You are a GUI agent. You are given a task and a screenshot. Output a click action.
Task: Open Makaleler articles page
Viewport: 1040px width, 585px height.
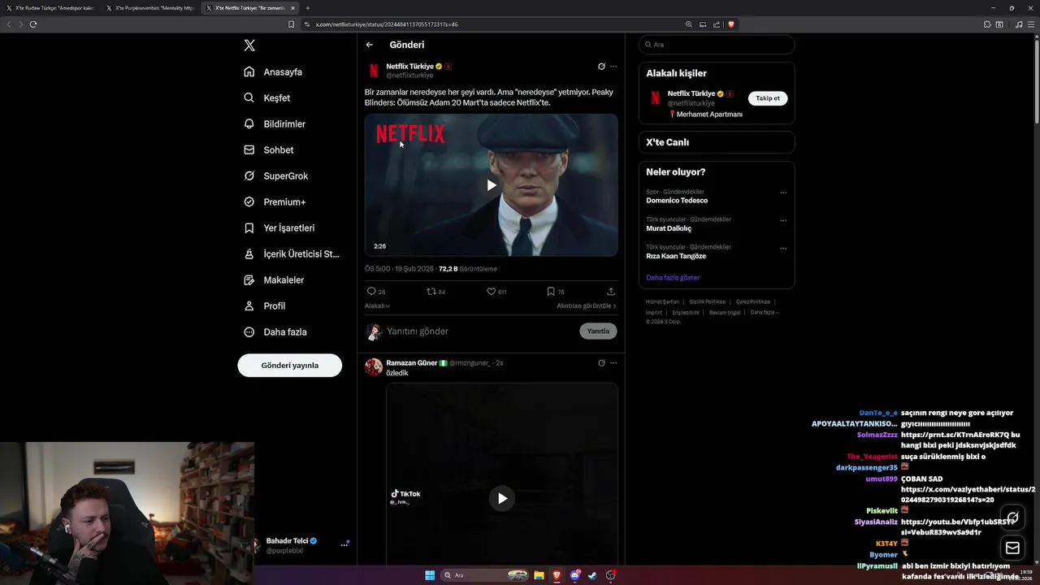[x=274, y=279]
